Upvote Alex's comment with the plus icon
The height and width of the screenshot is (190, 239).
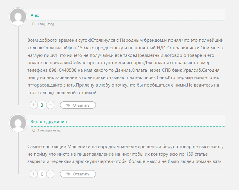tap(34, 105)
